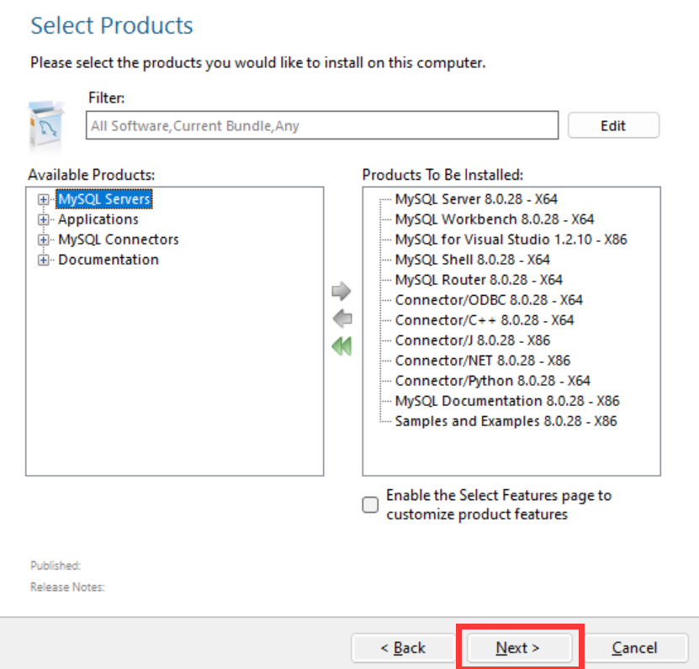Screen dimensions: 699x669
Task: Click the Edit filter button
Action: tap(613, 125)
